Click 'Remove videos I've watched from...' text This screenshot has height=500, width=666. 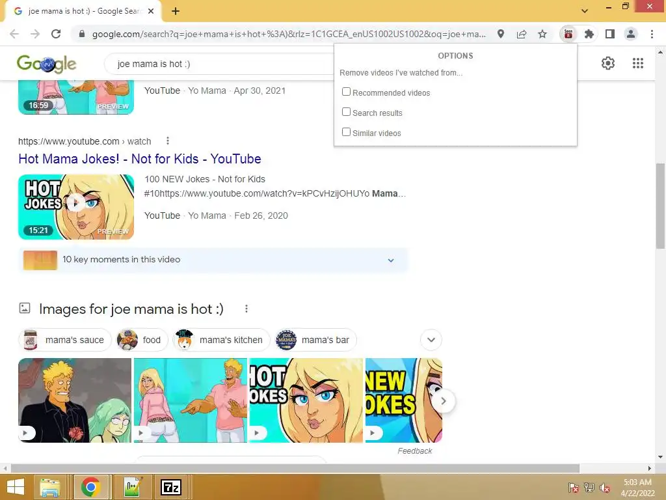tap(401, 73)
